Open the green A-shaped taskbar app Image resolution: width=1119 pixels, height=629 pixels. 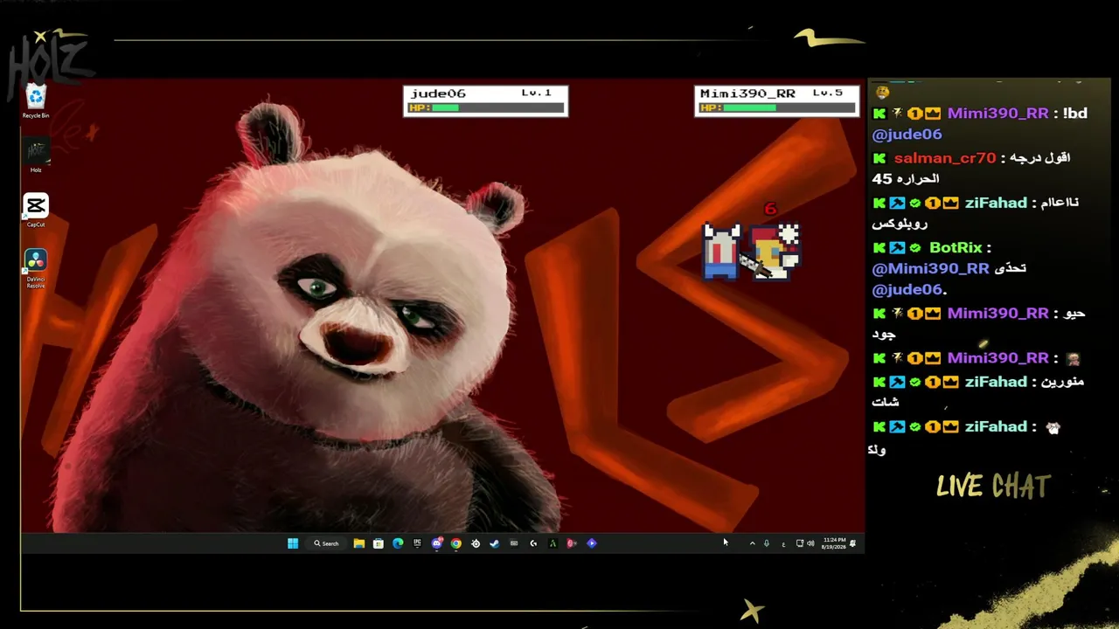[x=553, y=543]
